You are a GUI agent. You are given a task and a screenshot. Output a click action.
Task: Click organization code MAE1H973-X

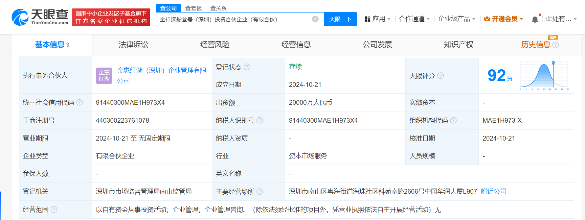click(502, 120)
